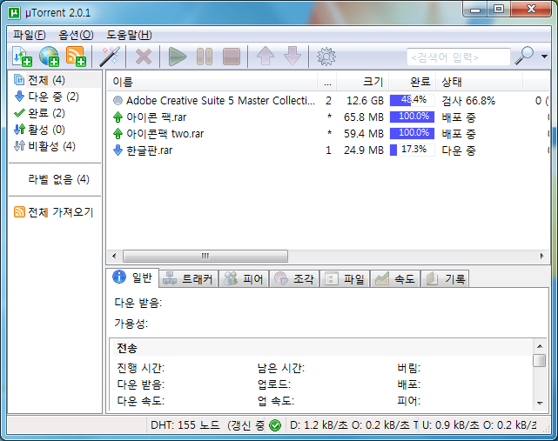This screenshot has height=441, width=558.
Task: Switch to the 속도 tab
Action: point(395,279)
